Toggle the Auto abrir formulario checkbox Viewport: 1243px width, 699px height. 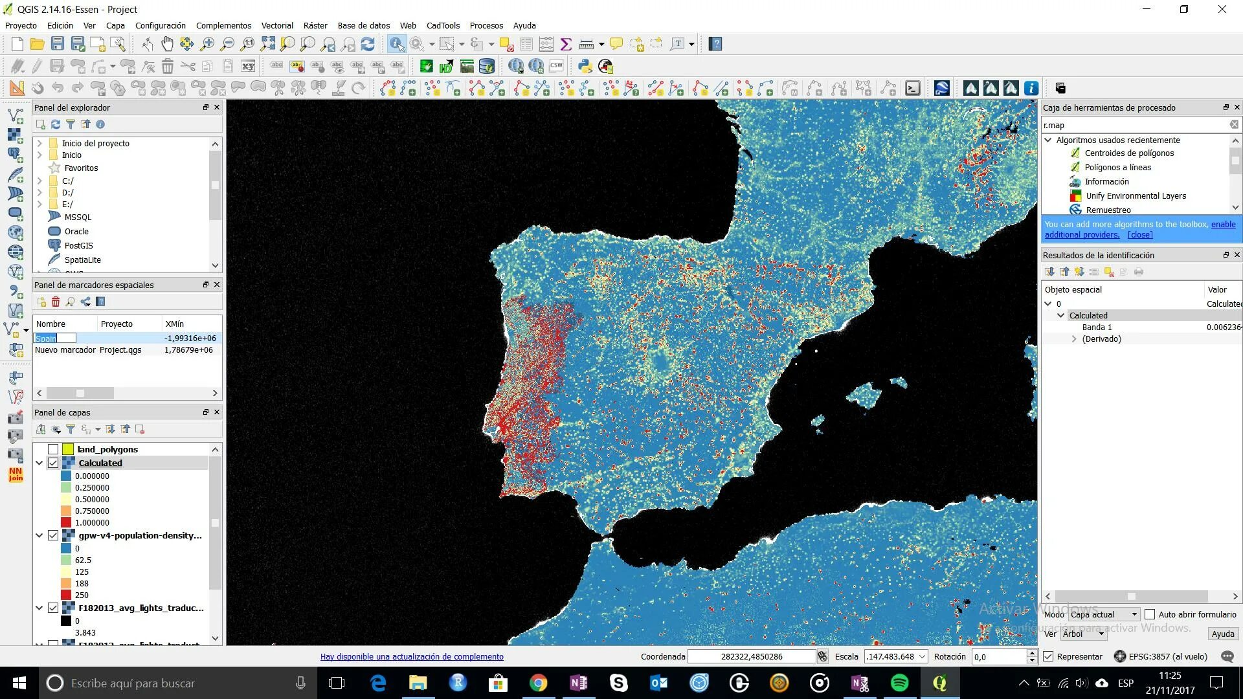(x=1150, y=614)
